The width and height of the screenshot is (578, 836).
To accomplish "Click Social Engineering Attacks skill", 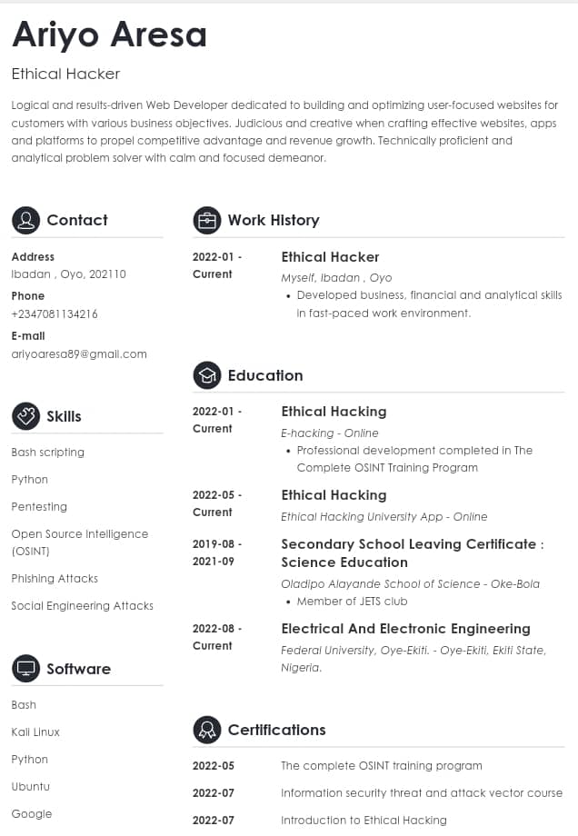I will (83, 605).
